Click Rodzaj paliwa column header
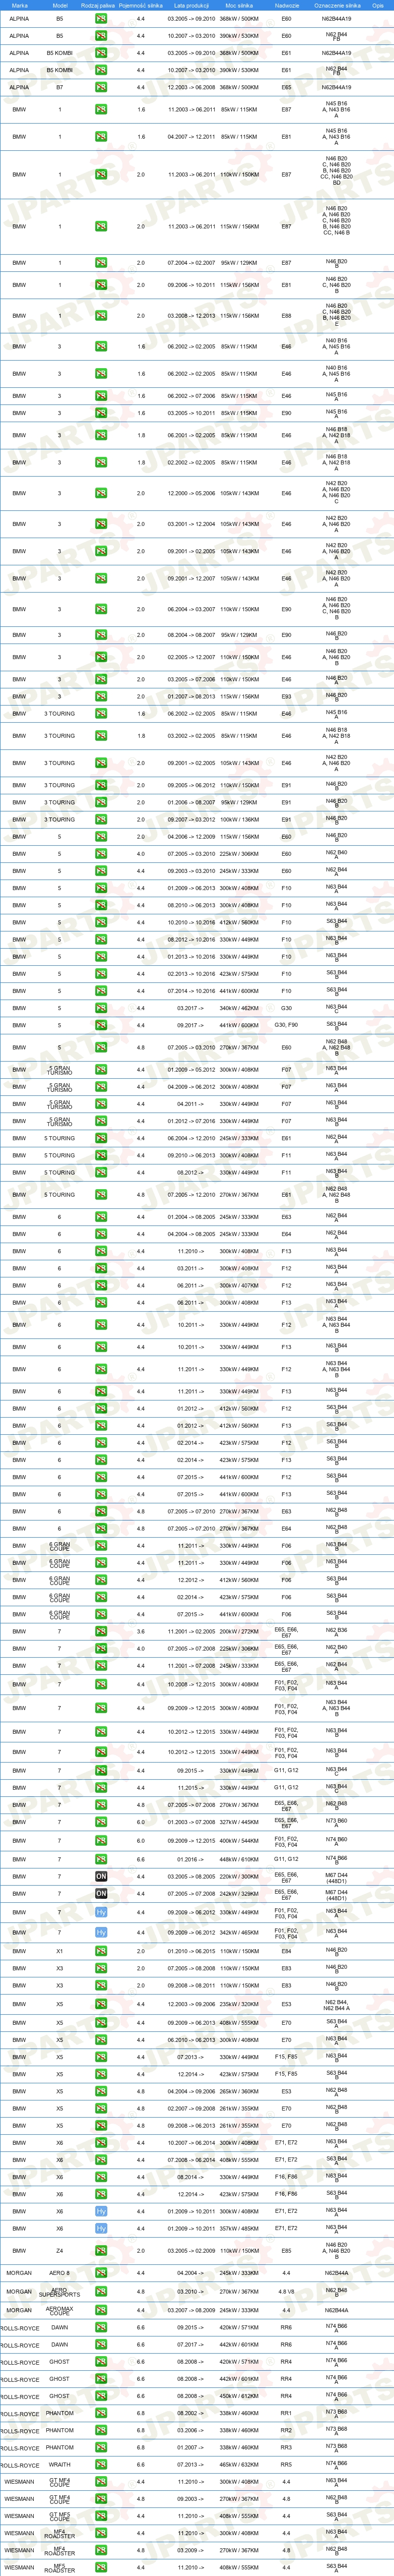Image resolution: width=394 pixels, height=2576 pixels. pos(98,5)
